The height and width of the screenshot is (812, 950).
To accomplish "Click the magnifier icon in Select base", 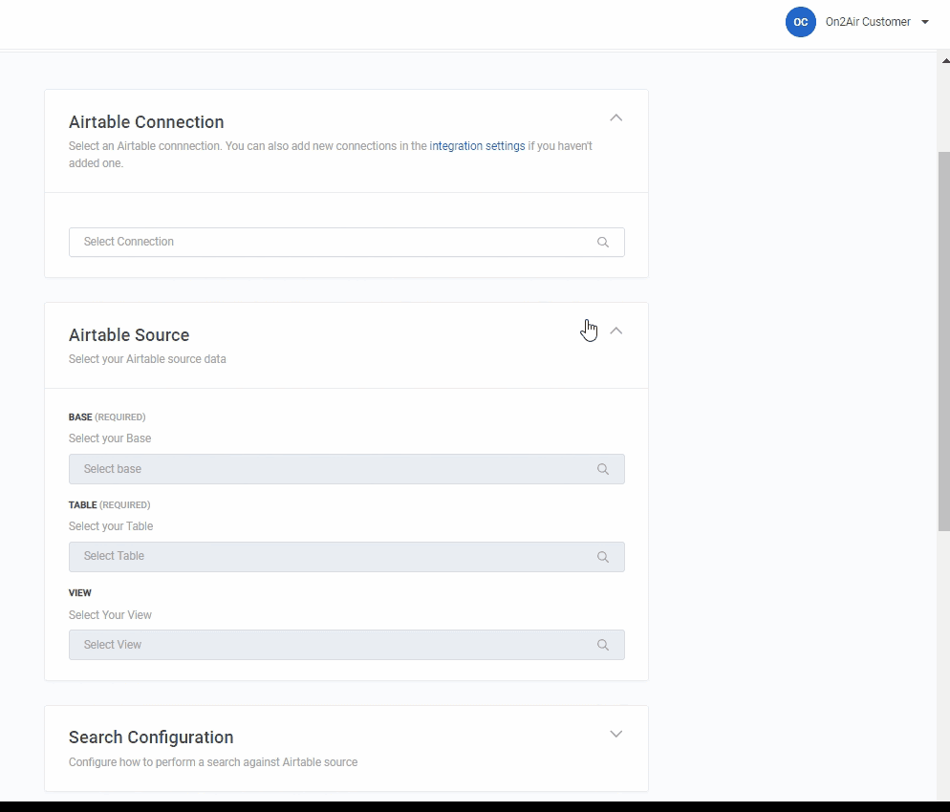I will [603, 469].
